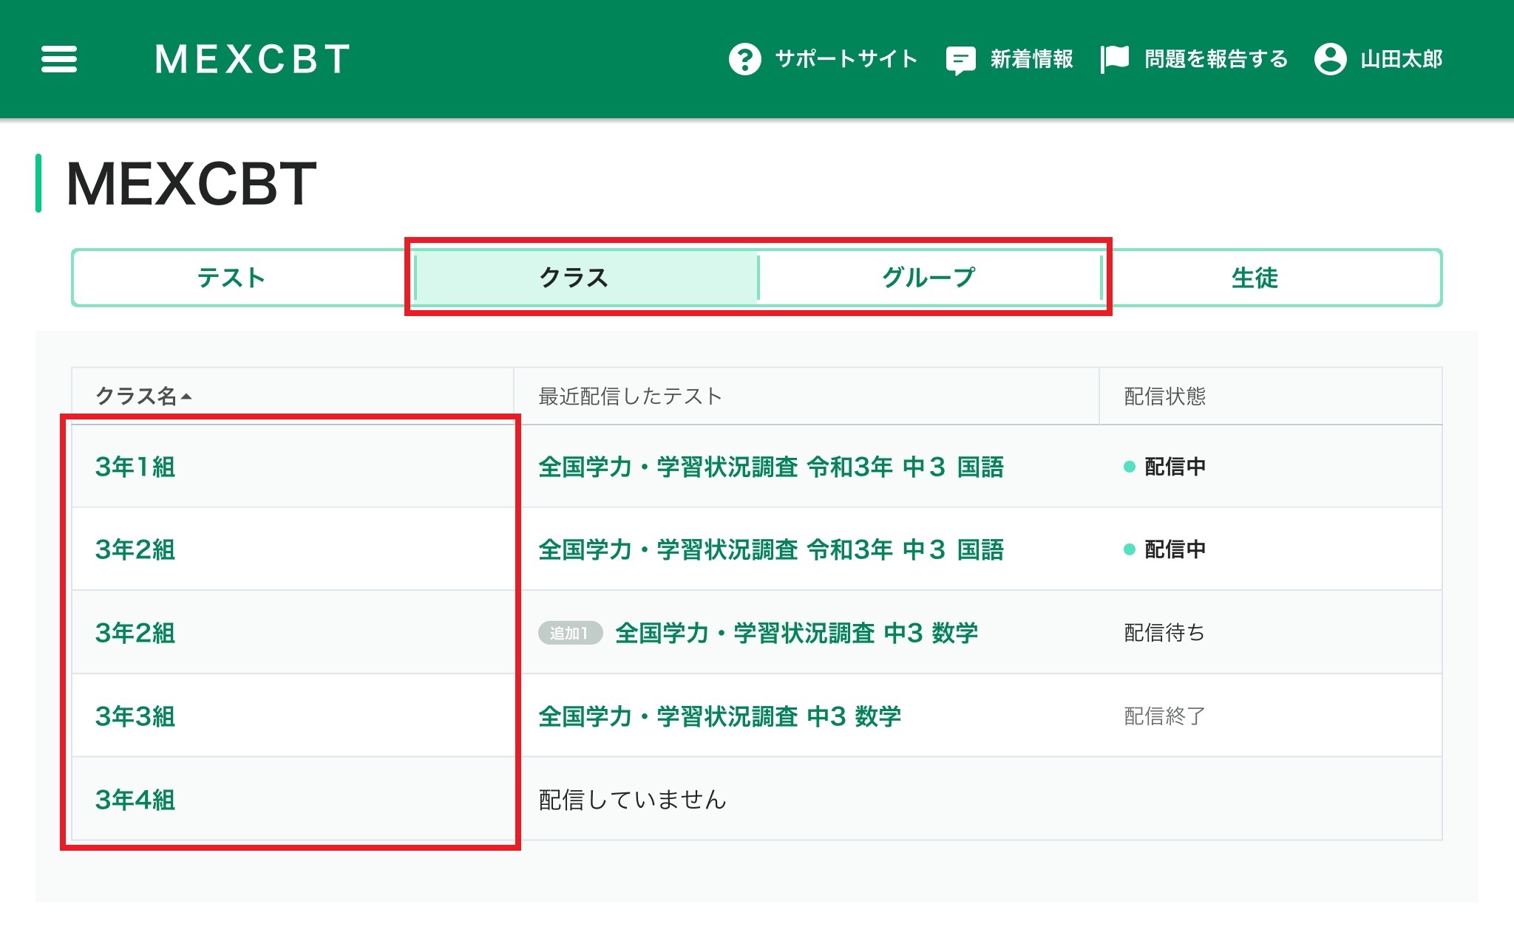This screenshot has width=1514, height=929.
Task: Click the 配信待ち status
Action: point(1164,633)
